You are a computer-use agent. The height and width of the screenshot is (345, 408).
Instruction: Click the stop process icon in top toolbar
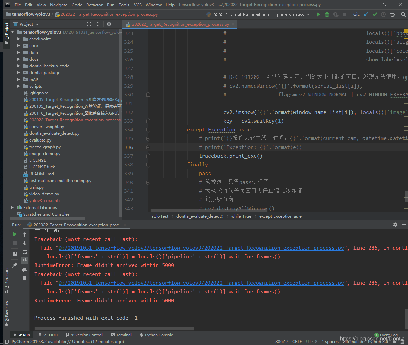(345, 14)
